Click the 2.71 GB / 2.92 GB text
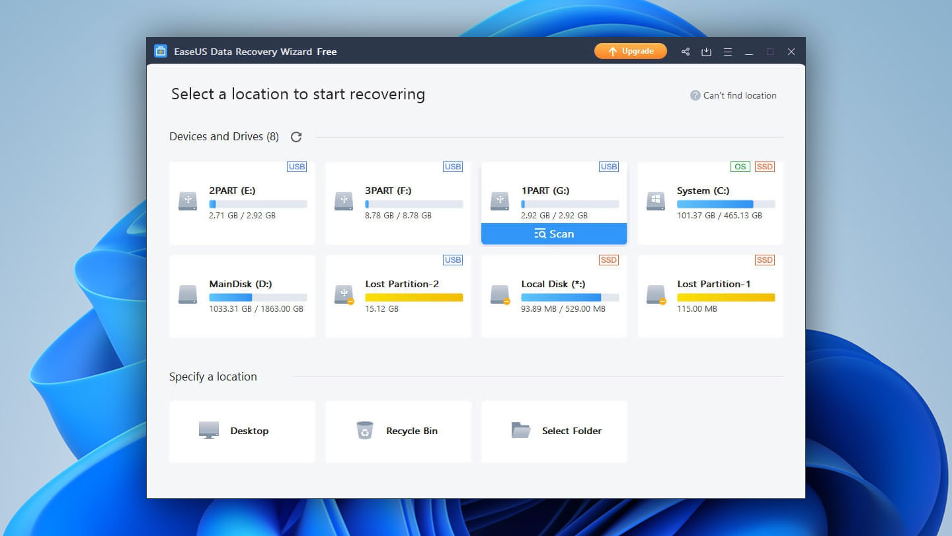Viewport: 952px width, 536px height. [x=242, y=216]
